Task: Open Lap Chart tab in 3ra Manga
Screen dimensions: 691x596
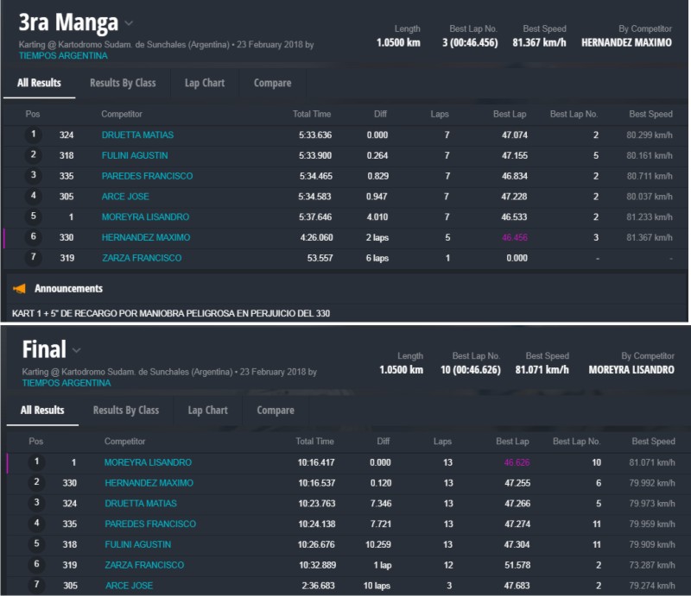Action: 204,83
